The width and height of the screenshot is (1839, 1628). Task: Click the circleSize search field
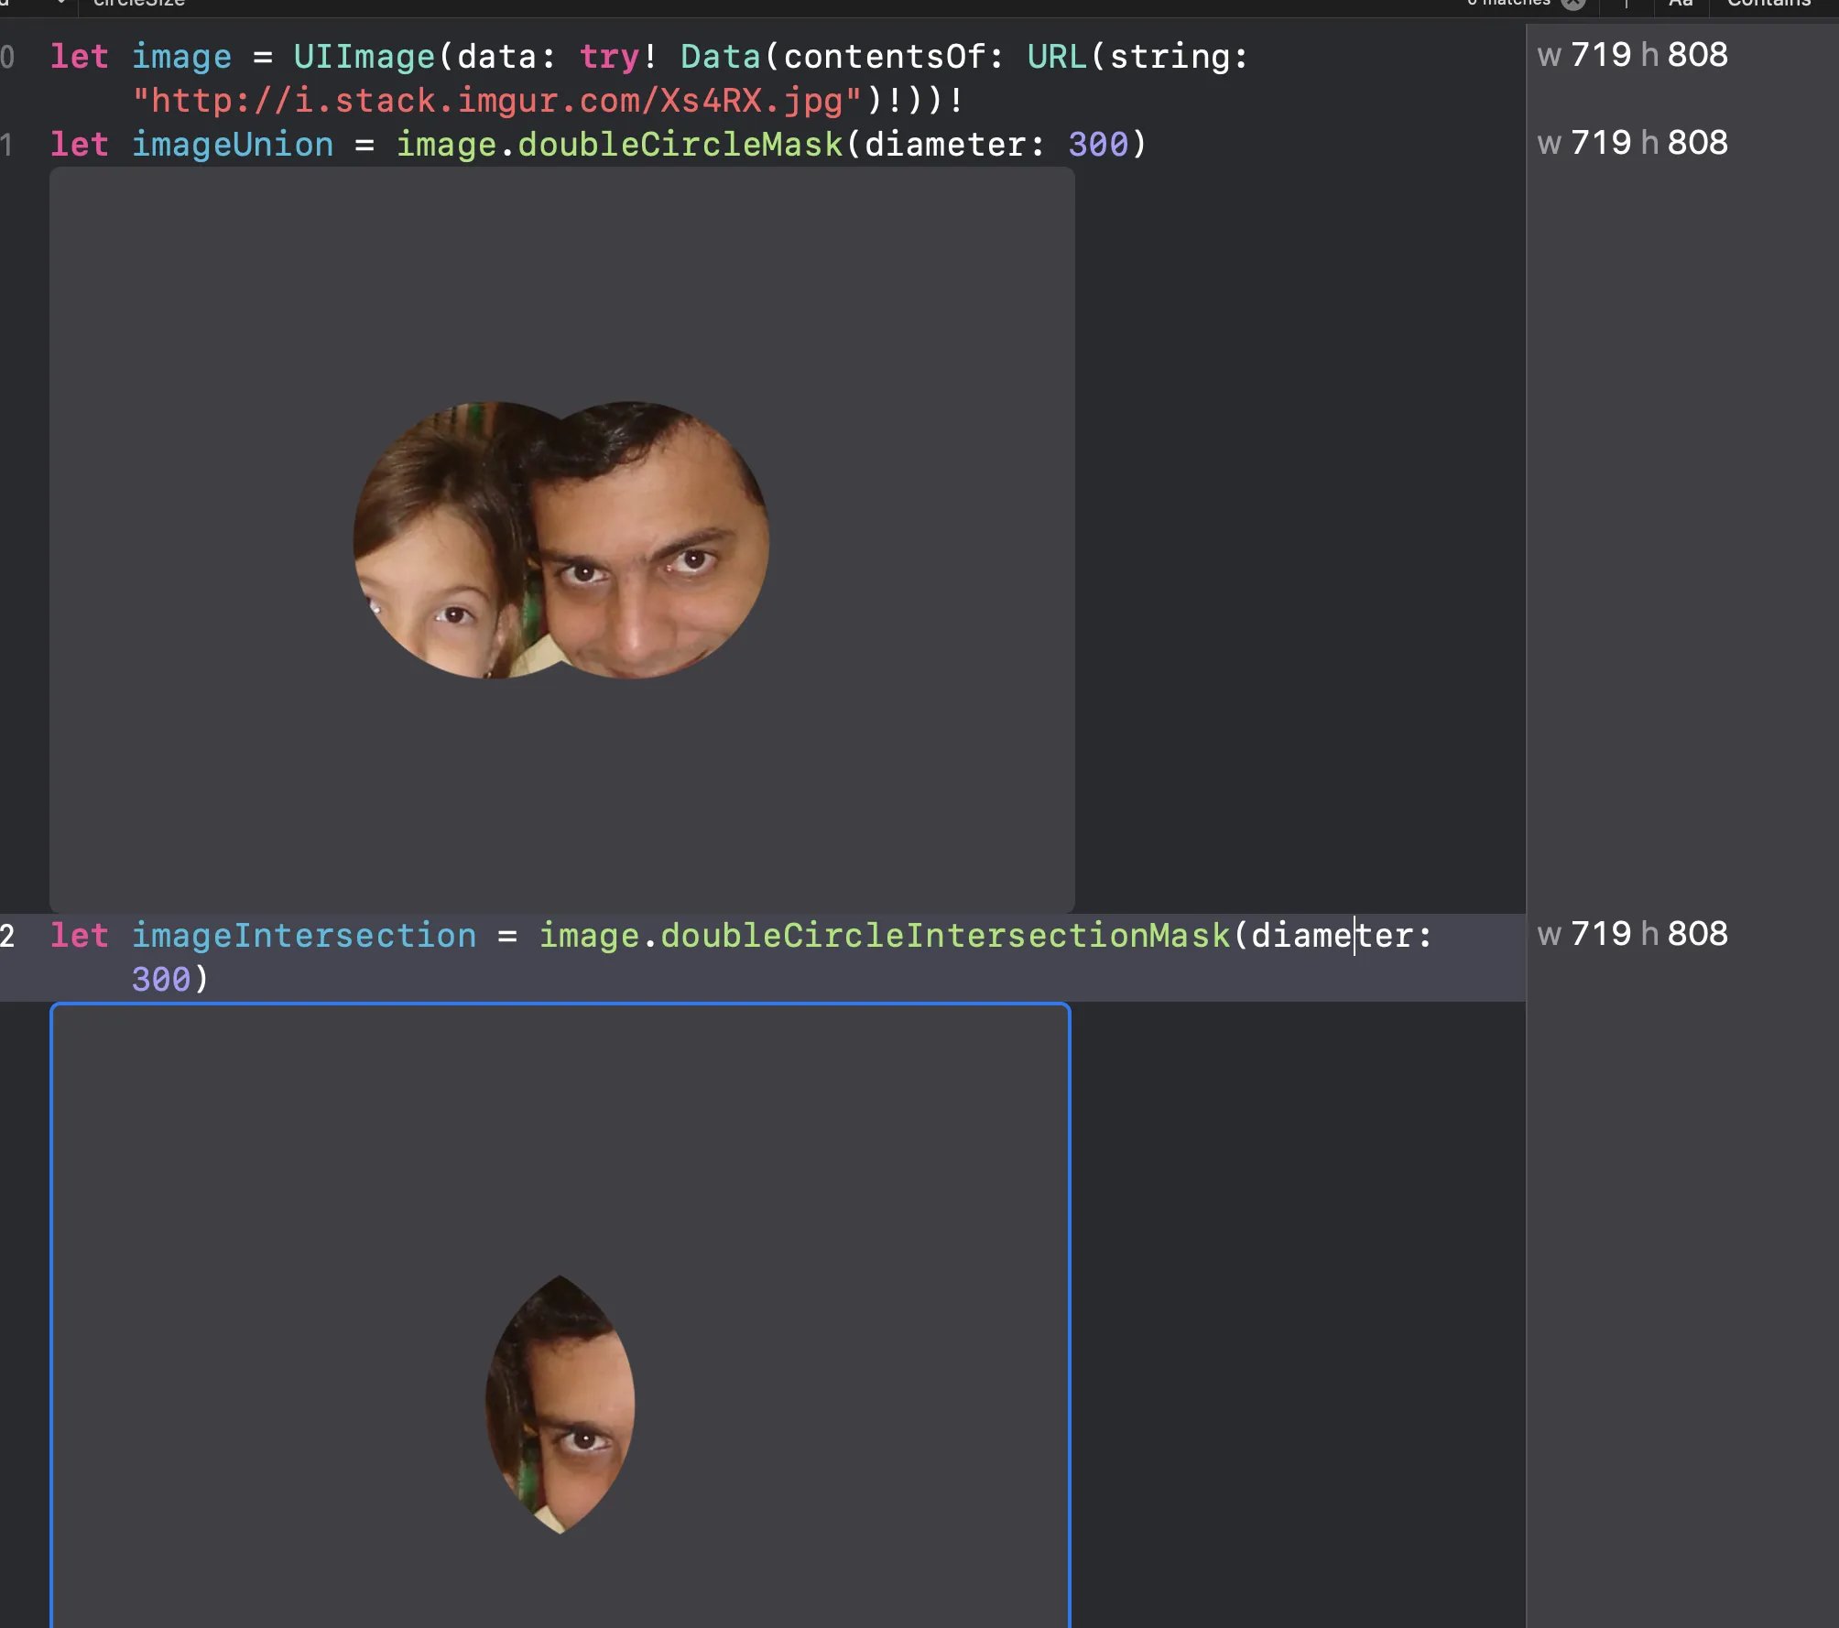point(139,3)
